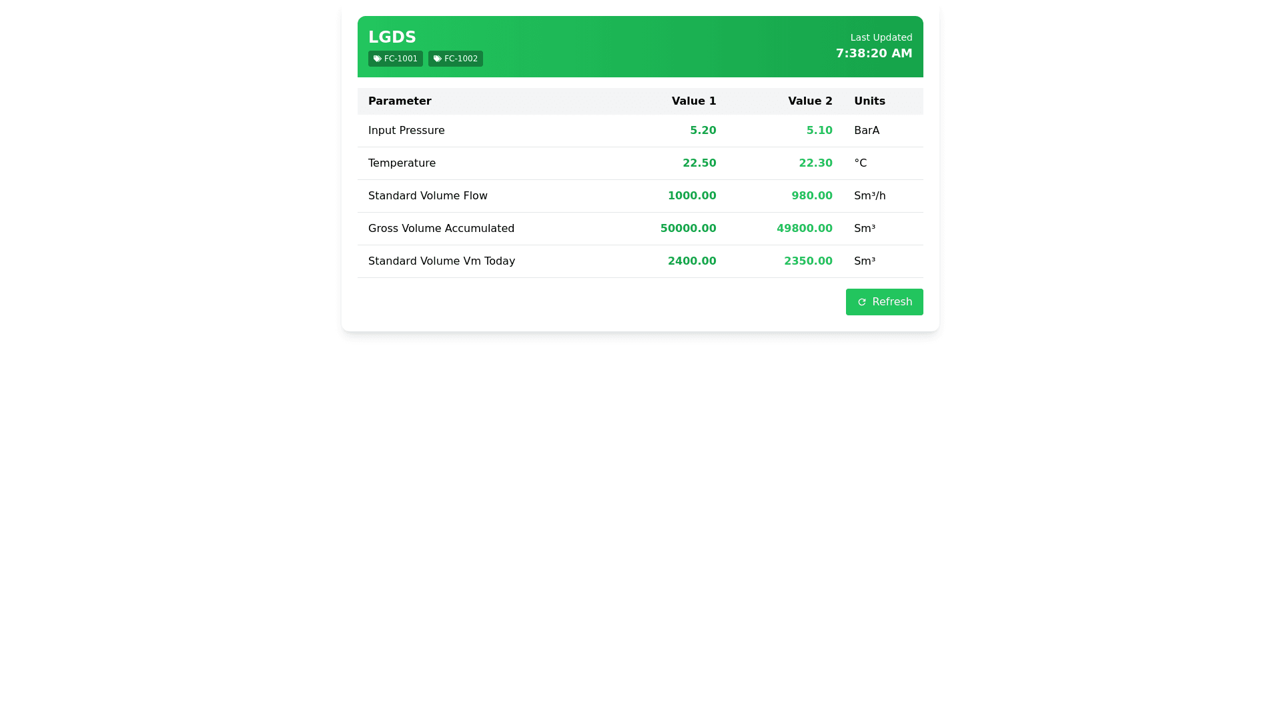This screenshot has height=720, width=1281.
Task: Click the 2350.00 value cell
Action: [807, 261]
